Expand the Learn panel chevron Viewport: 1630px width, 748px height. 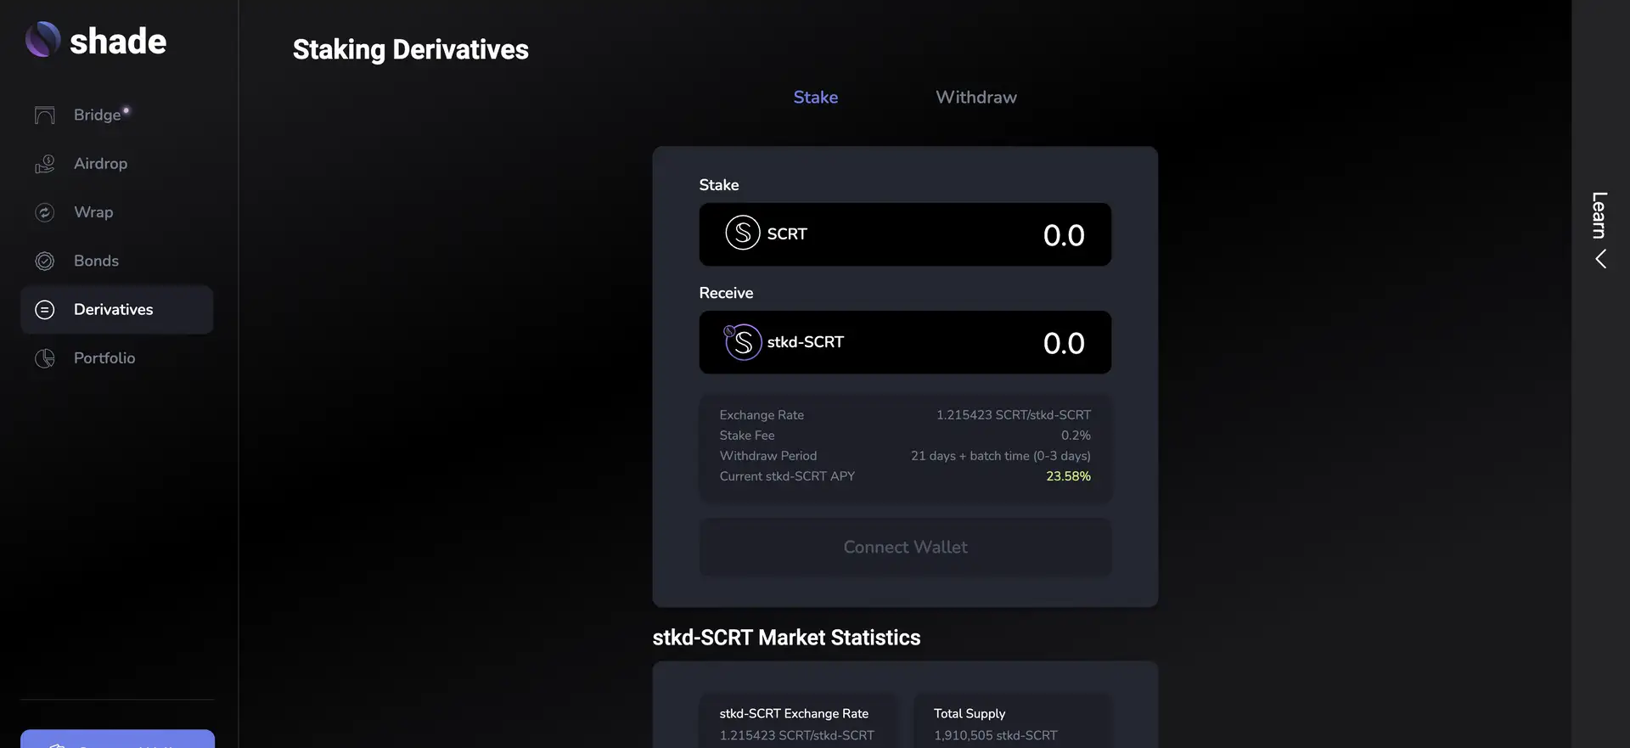click(x=1600, y=259)
